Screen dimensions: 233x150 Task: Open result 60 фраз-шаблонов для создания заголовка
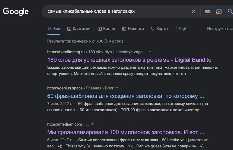(x=126, y=96)
